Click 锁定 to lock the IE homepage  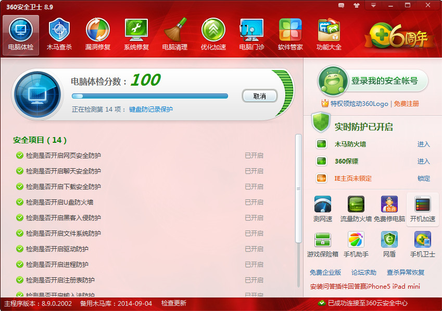pyautogui.click(x=424, y=179)
